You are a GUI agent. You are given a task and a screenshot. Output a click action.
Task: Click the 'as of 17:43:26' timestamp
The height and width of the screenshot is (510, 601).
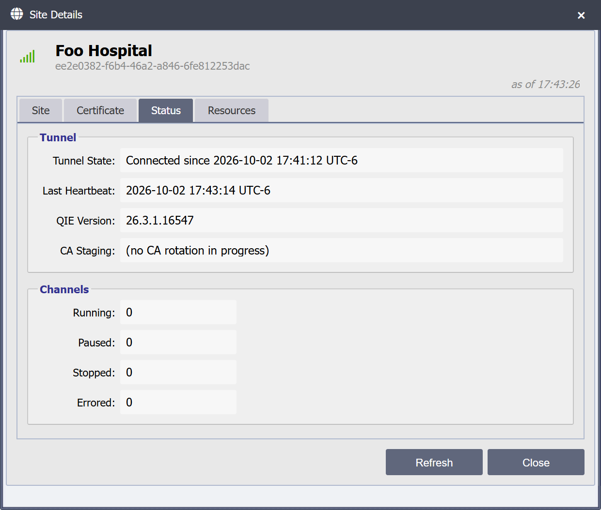coord(546,84)
